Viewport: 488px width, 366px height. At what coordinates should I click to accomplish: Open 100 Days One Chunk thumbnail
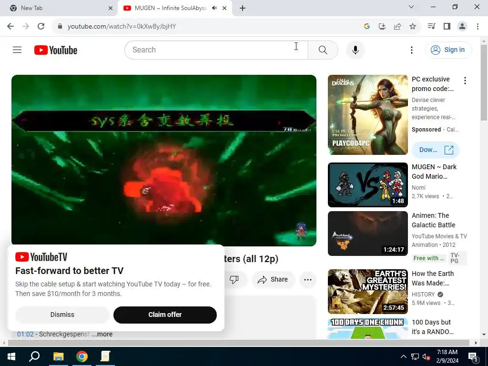click(x=367, y=328)
